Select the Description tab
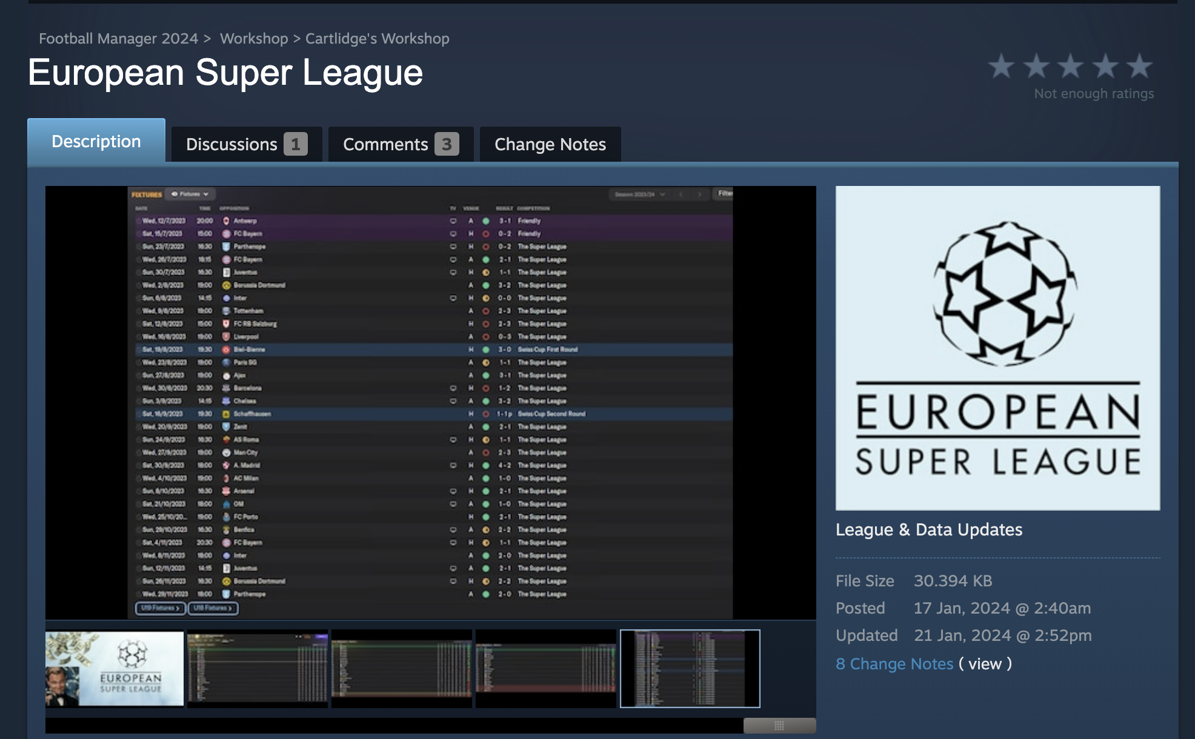The image size is (1195, 739). pos(96,141)
